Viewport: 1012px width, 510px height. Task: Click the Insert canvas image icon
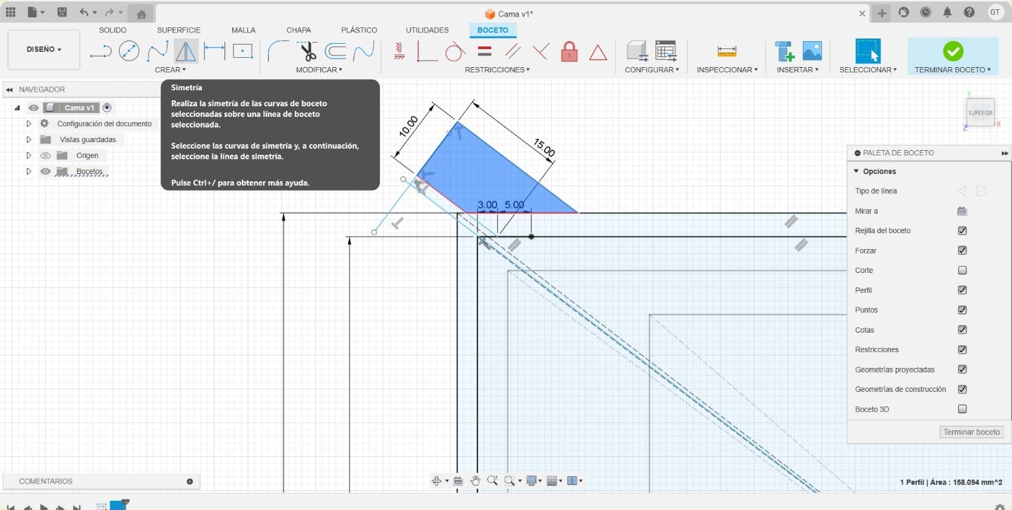(x=812, y=51)
